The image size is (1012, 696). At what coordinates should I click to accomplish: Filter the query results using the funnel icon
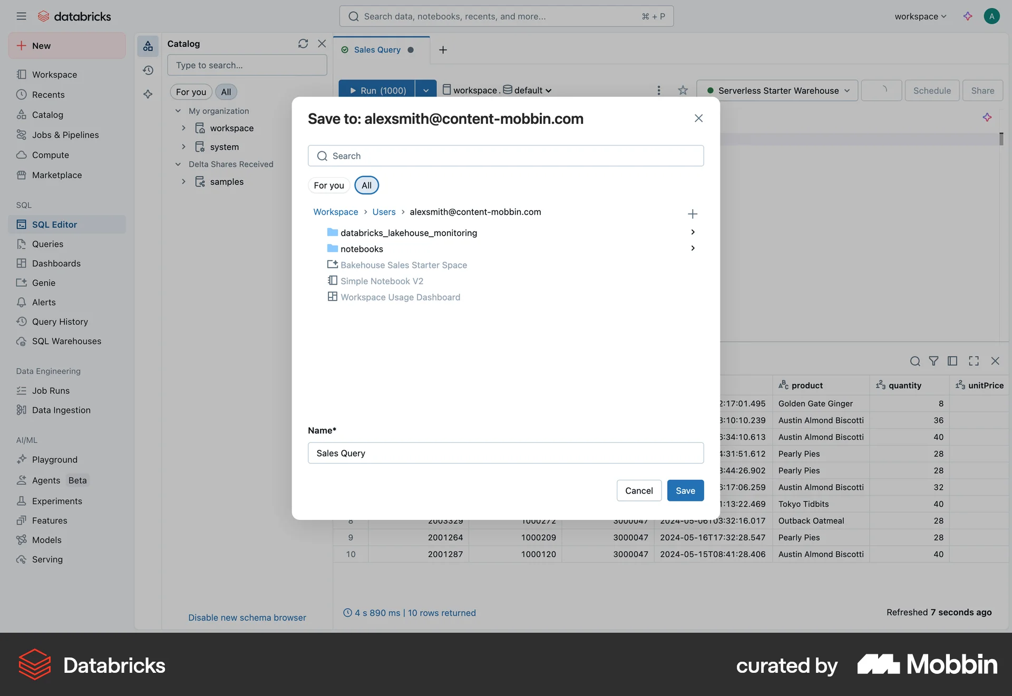934,361
